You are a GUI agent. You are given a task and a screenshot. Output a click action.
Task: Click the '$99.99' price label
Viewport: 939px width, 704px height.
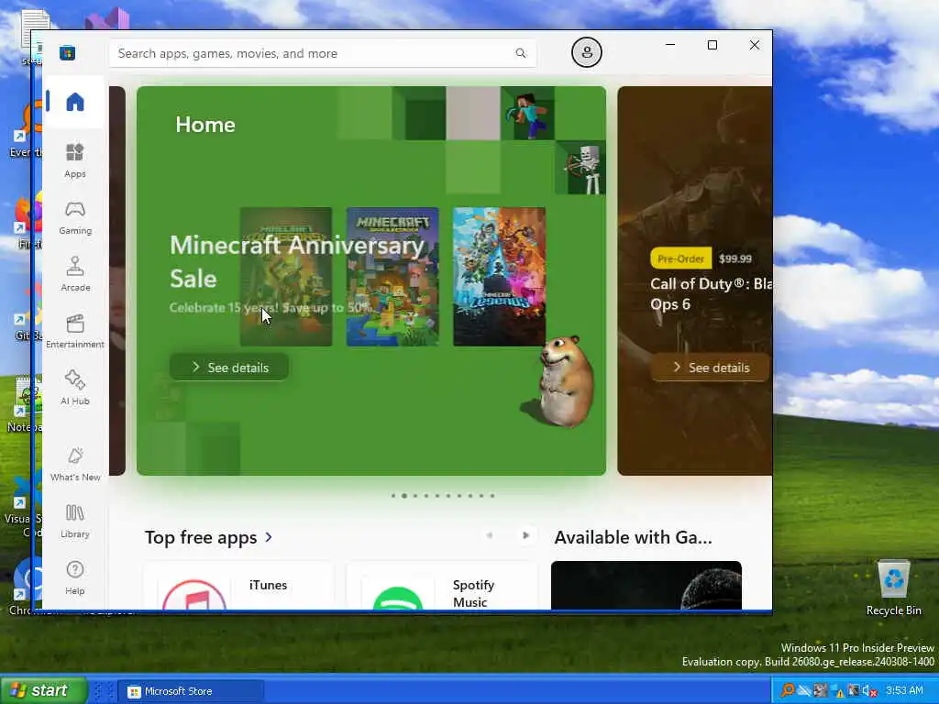tap(735, 258)
